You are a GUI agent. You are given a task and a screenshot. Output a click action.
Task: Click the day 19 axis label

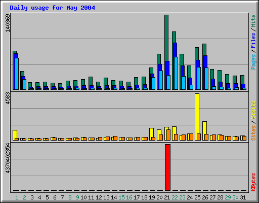[152, 197]
